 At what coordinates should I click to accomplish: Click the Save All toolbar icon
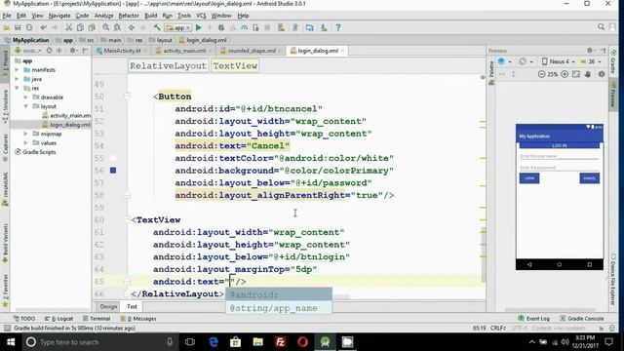click(x=18, y=28)
